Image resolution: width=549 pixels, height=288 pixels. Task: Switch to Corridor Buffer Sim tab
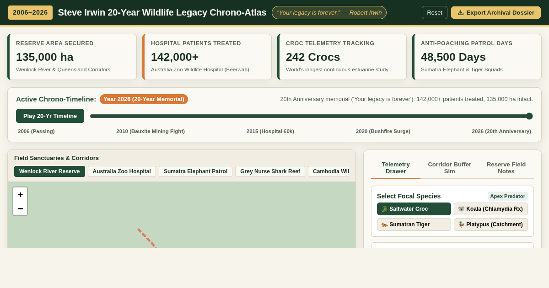[449, 168]
